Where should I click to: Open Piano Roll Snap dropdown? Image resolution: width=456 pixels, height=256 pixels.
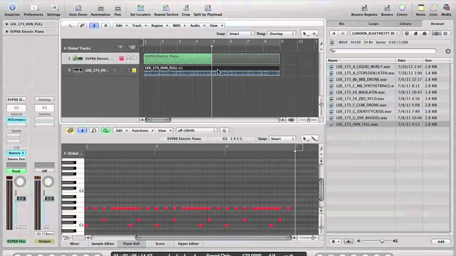[x=283, y=139]
